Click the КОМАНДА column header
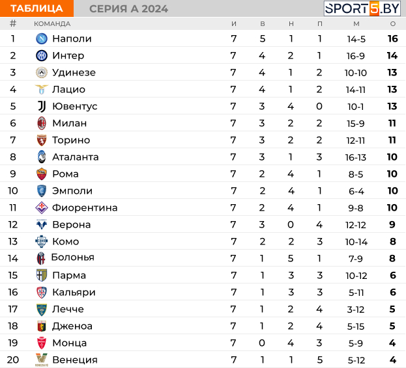The image size is (406, 368). [52, 23]
